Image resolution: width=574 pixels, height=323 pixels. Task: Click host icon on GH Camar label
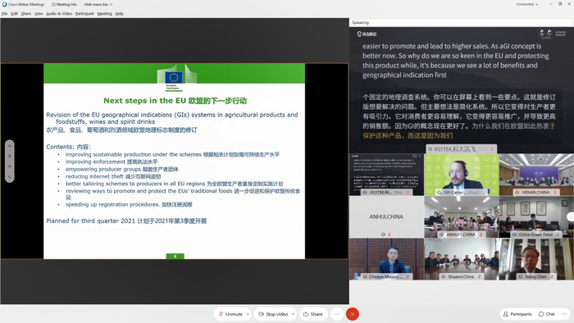440,192
